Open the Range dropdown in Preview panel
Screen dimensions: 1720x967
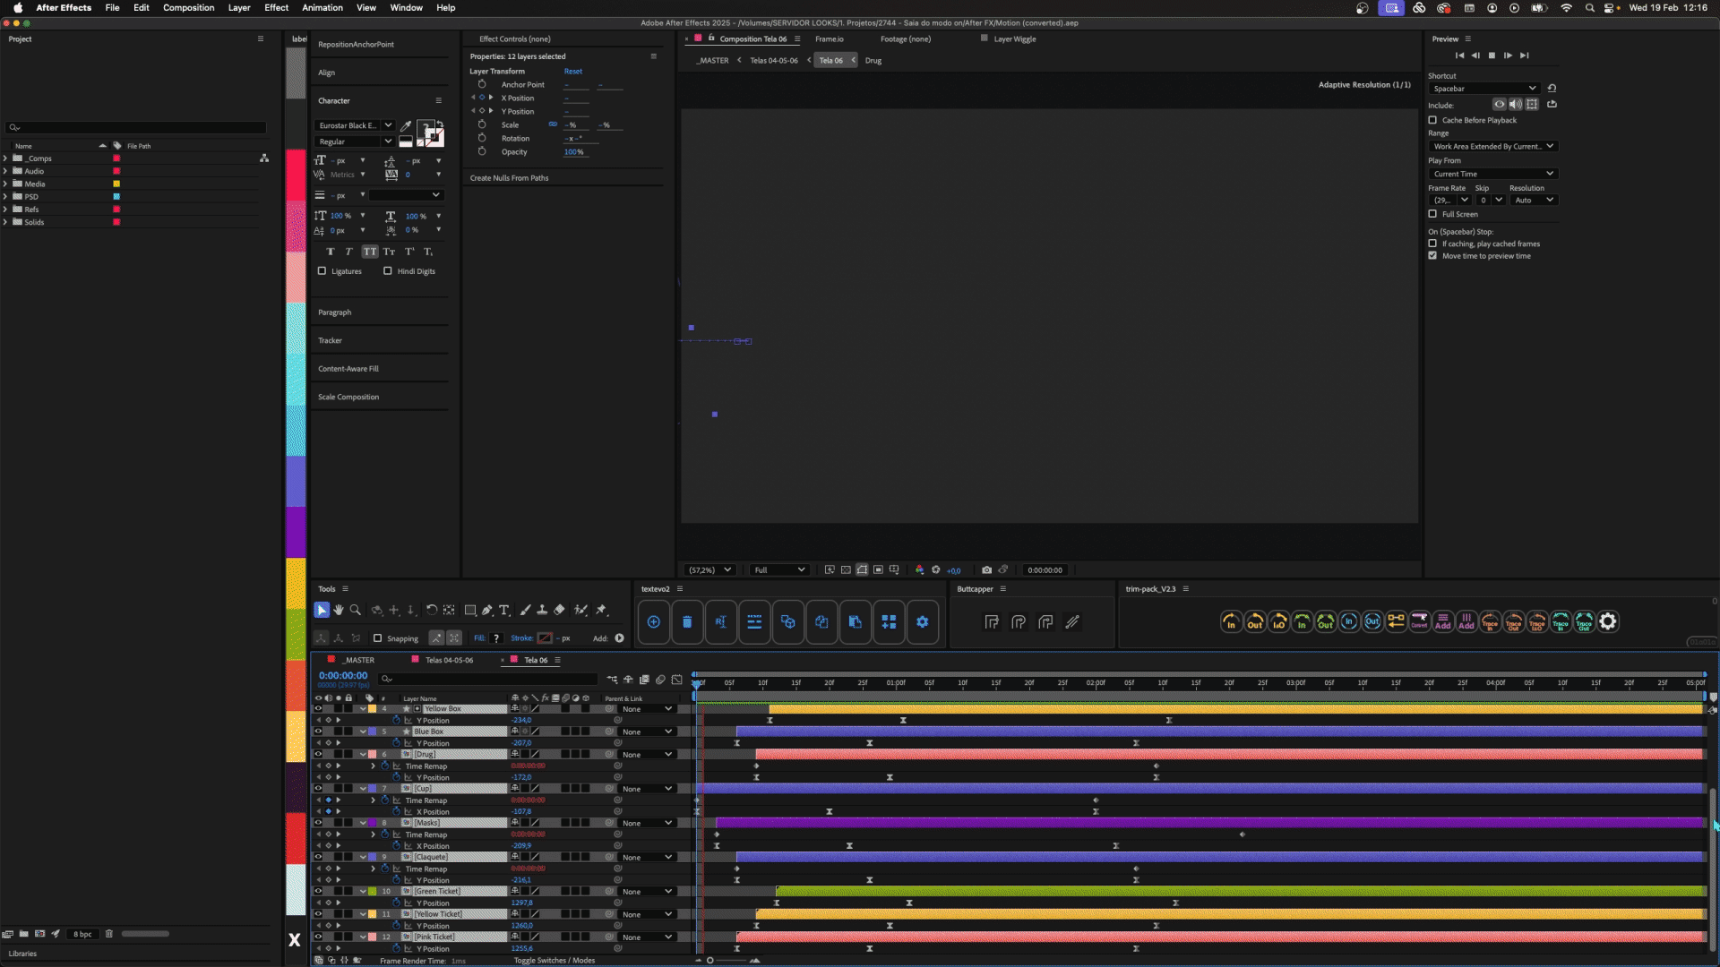(1492, 146)
